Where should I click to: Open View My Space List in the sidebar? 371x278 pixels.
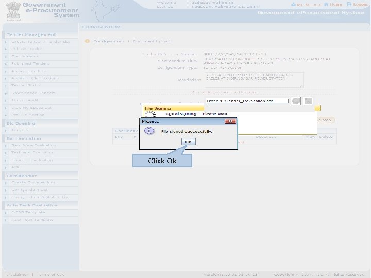[31, 108]
